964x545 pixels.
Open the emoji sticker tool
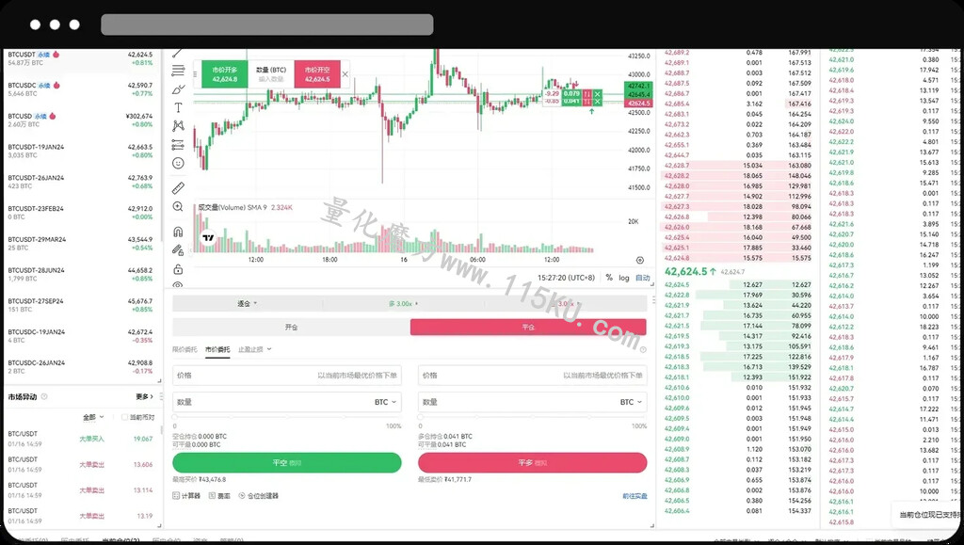(178, 163)
